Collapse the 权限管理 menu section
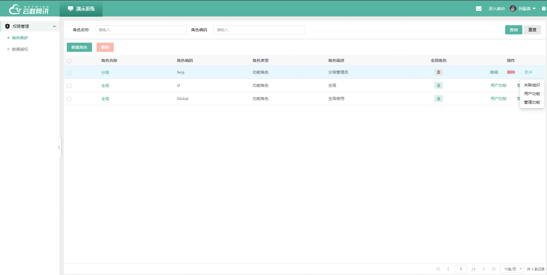 54,26
